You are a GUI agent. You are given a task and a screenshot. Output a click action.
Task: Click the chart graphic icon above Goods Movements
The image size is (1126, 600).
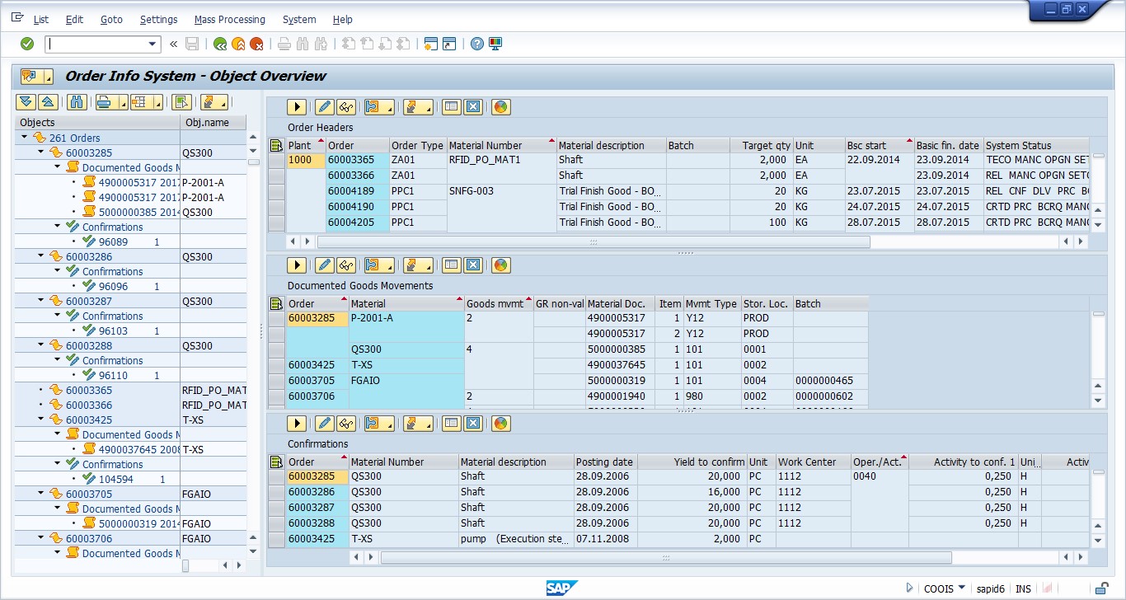[500, 265]
